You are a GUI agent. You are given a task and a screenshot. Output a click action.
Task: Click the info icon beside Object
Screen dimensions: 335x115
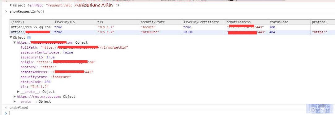(x=29, y=38)
